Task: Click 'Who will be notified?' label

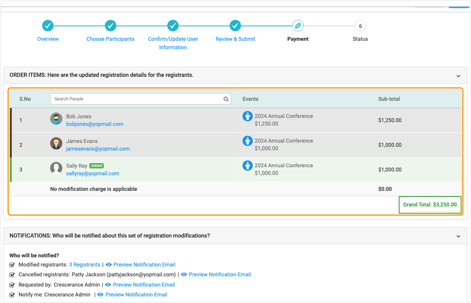Action: coord(34,256)
